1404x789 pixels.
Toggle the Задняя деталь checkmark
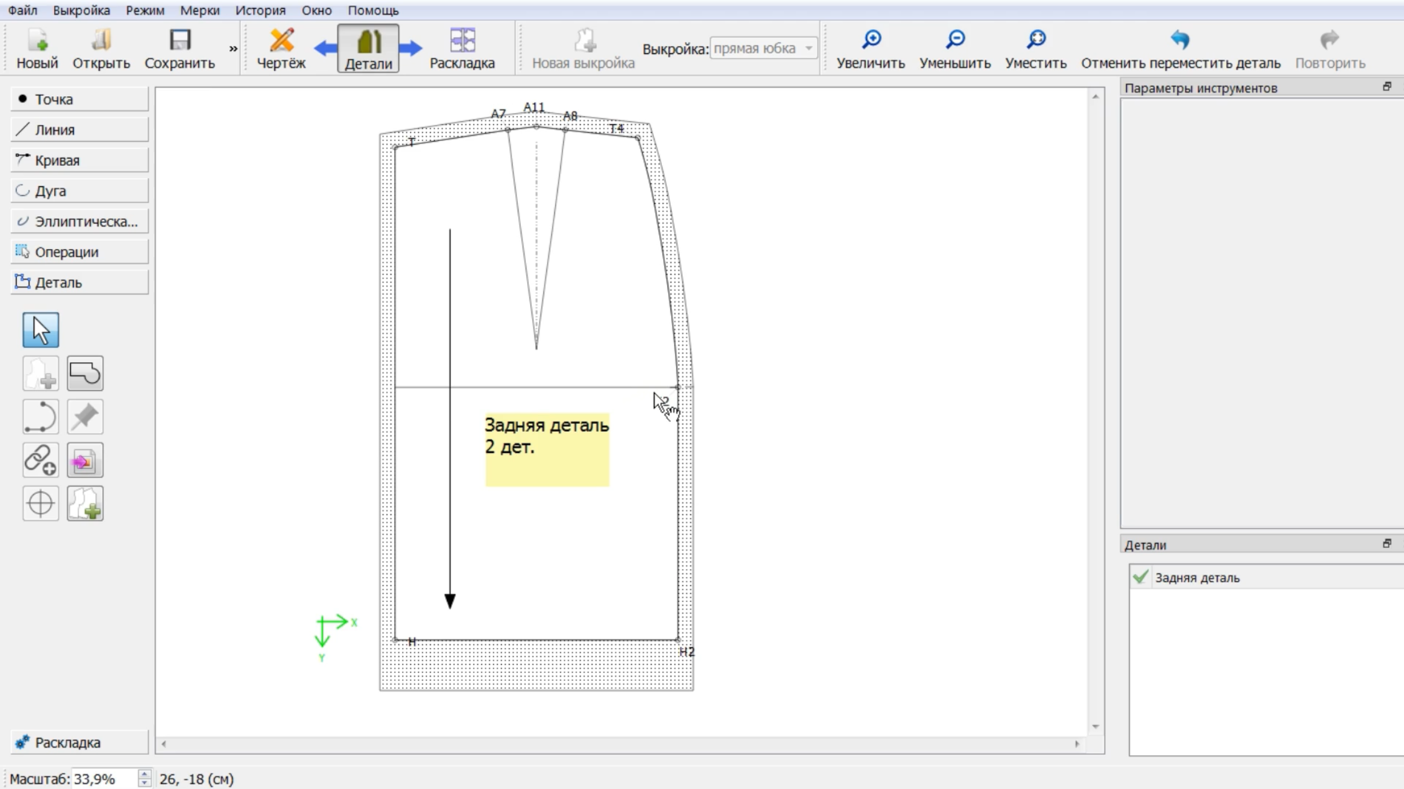point(1140,577)
